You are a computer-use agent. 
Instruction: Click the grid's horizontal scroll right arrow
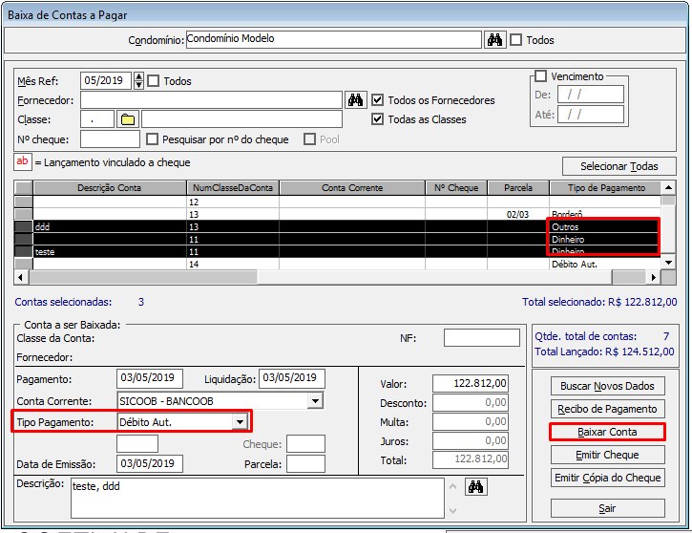[x=654, y=277]
